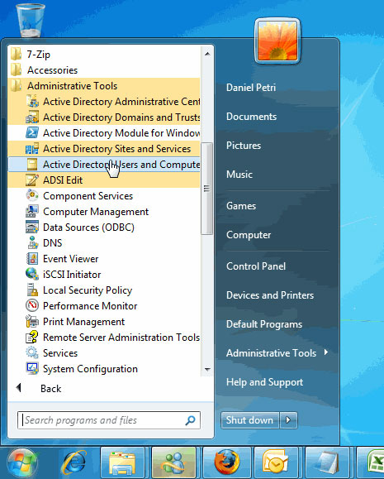
Task: Click the programs list scrollbar thumb
Action: coord(206,189)
